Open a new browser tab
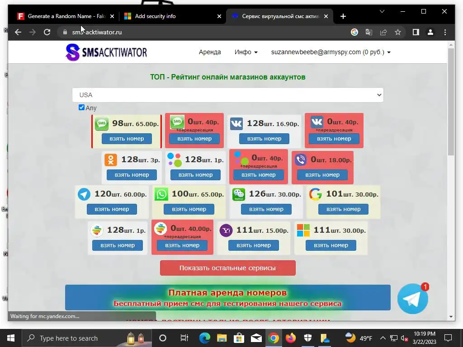The height and width of the screenshot is (347, 463). (x=343, y=17)
